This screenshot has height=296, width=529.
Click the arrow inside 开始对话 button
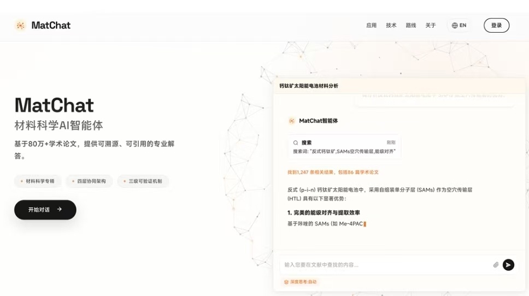tap(60, 210)
